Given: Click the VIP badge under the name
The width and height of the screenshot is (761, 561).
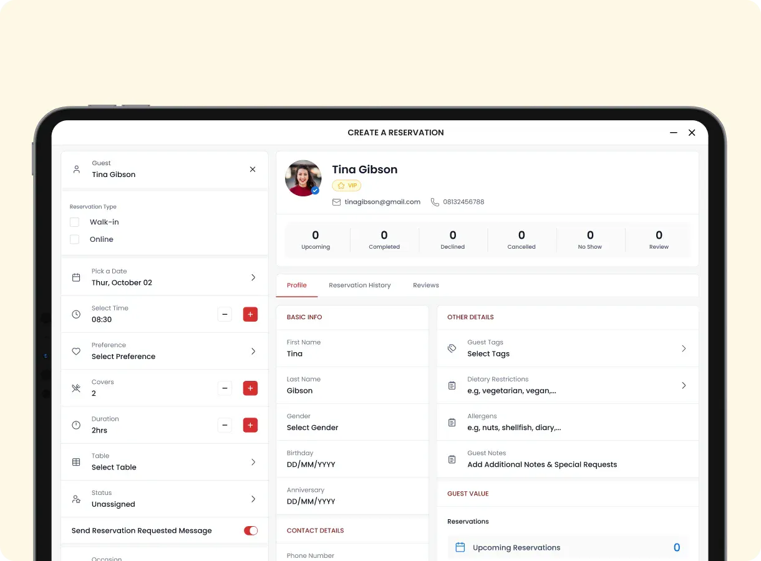Looking at the screenshot, I should (347, 186).
